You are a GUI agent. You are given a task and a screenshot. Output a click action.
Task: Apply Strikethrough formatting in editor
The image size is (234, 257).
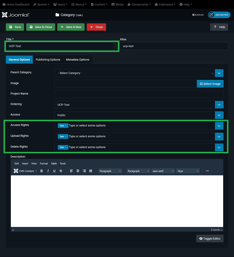(61, 171)
